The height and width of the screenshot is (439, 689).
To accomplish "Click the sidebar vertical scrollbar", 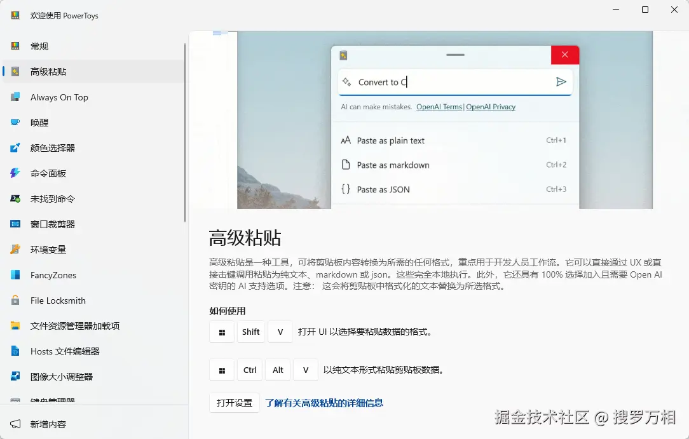I will click(185, 132).
